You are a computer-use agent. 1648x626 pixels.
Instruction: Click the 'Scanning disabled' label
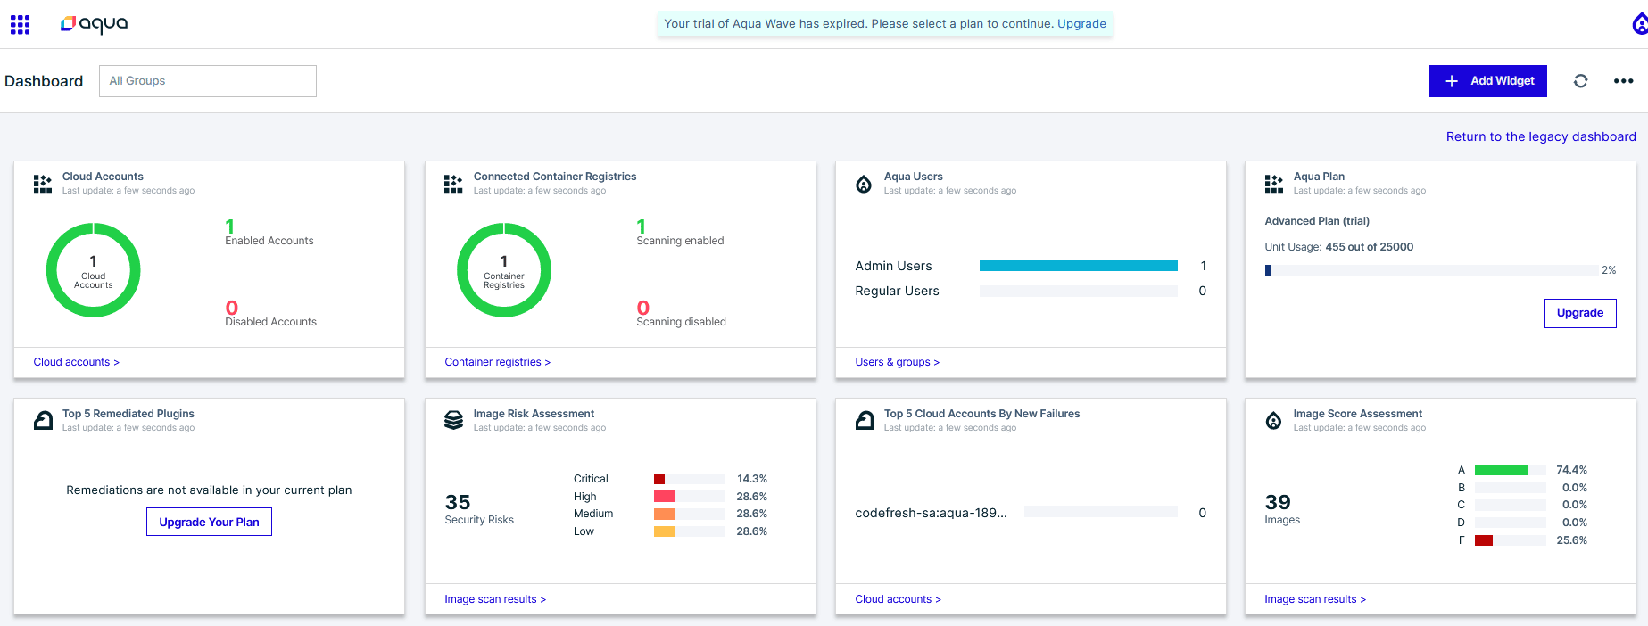[681, 322]
